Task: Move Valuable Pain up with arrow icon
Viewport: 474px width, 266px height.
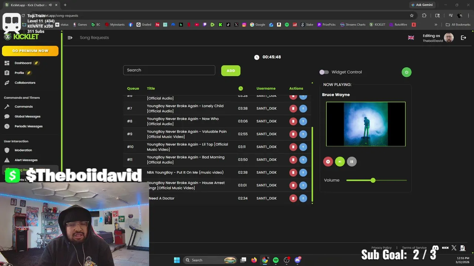Action: (303, 134)
